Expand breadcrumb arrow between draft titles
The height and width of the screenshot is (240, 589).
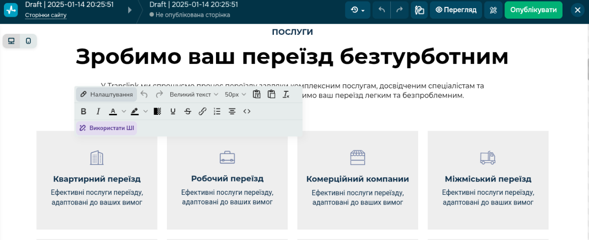coord(130,10)
